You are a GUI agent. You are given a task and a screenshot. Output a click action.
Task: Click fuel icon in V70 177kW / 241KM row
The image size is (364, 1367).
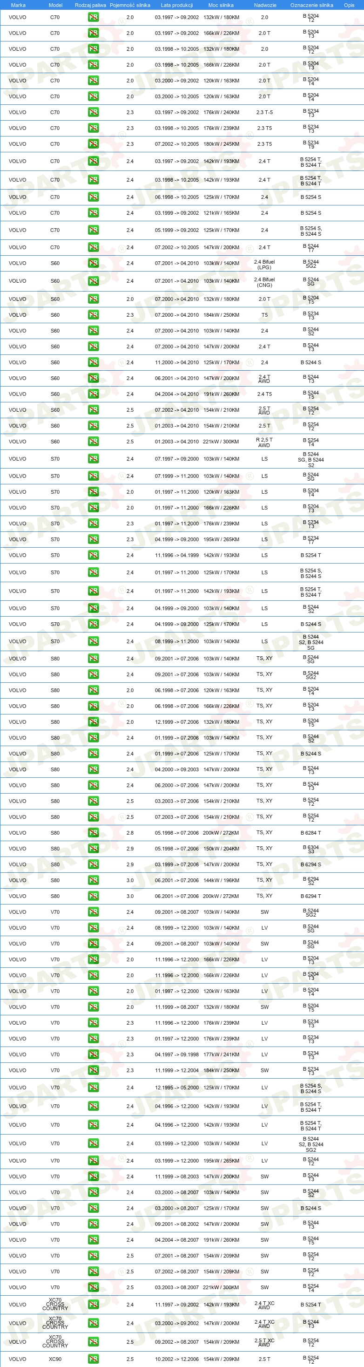(94, 1054)
